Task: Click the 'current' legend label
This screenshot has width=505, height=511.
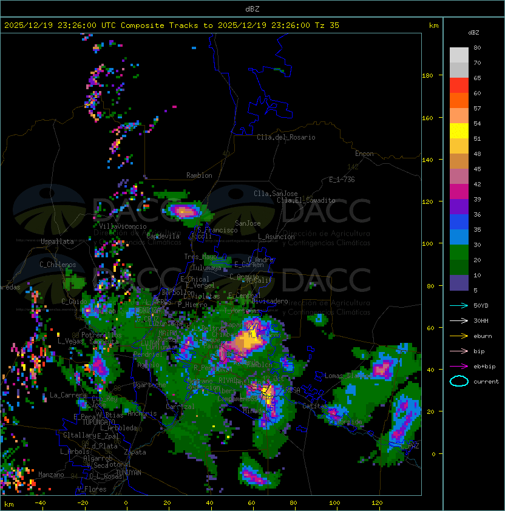Action: point(486,382)
